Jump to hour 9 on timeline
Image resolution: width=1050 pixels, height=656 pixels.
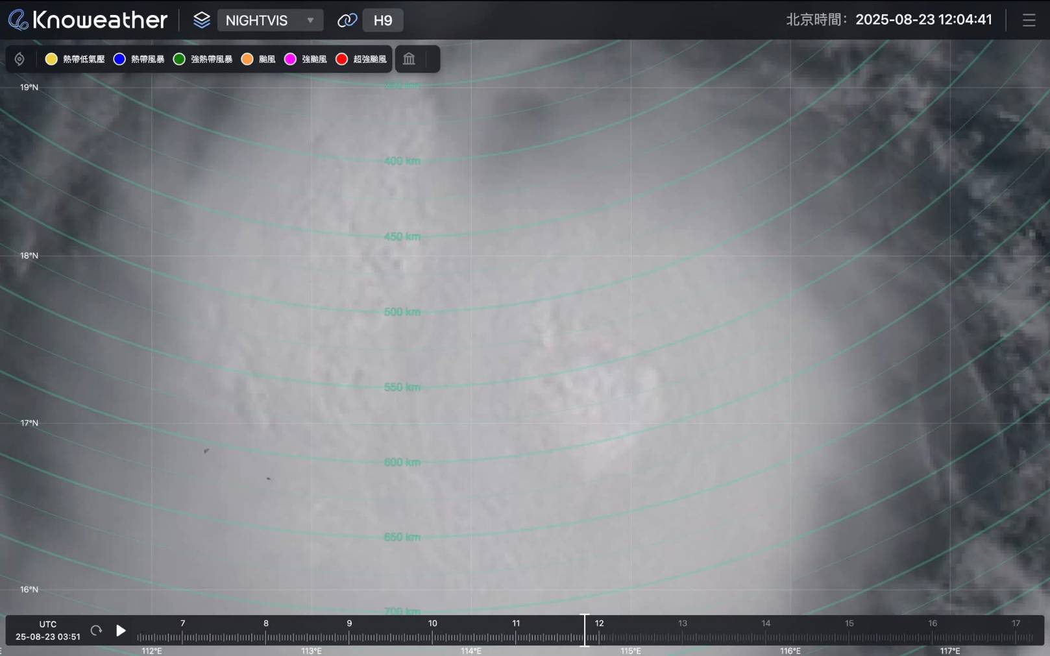click(349, 623)
